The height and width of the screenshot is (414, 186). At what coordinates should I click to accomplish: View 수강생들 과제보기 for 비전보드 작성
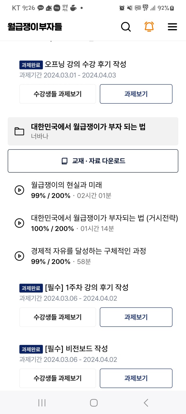tap(58, 378)
